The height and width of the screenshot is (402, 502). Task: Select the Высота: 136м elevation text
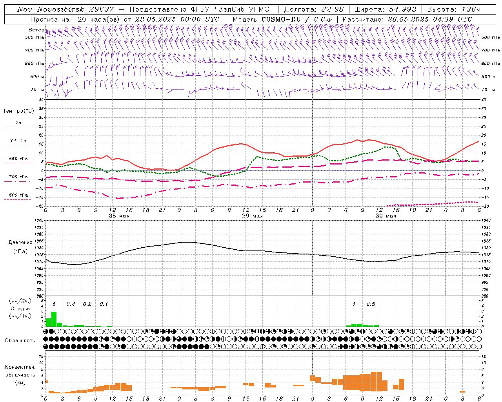coord(454,9)
